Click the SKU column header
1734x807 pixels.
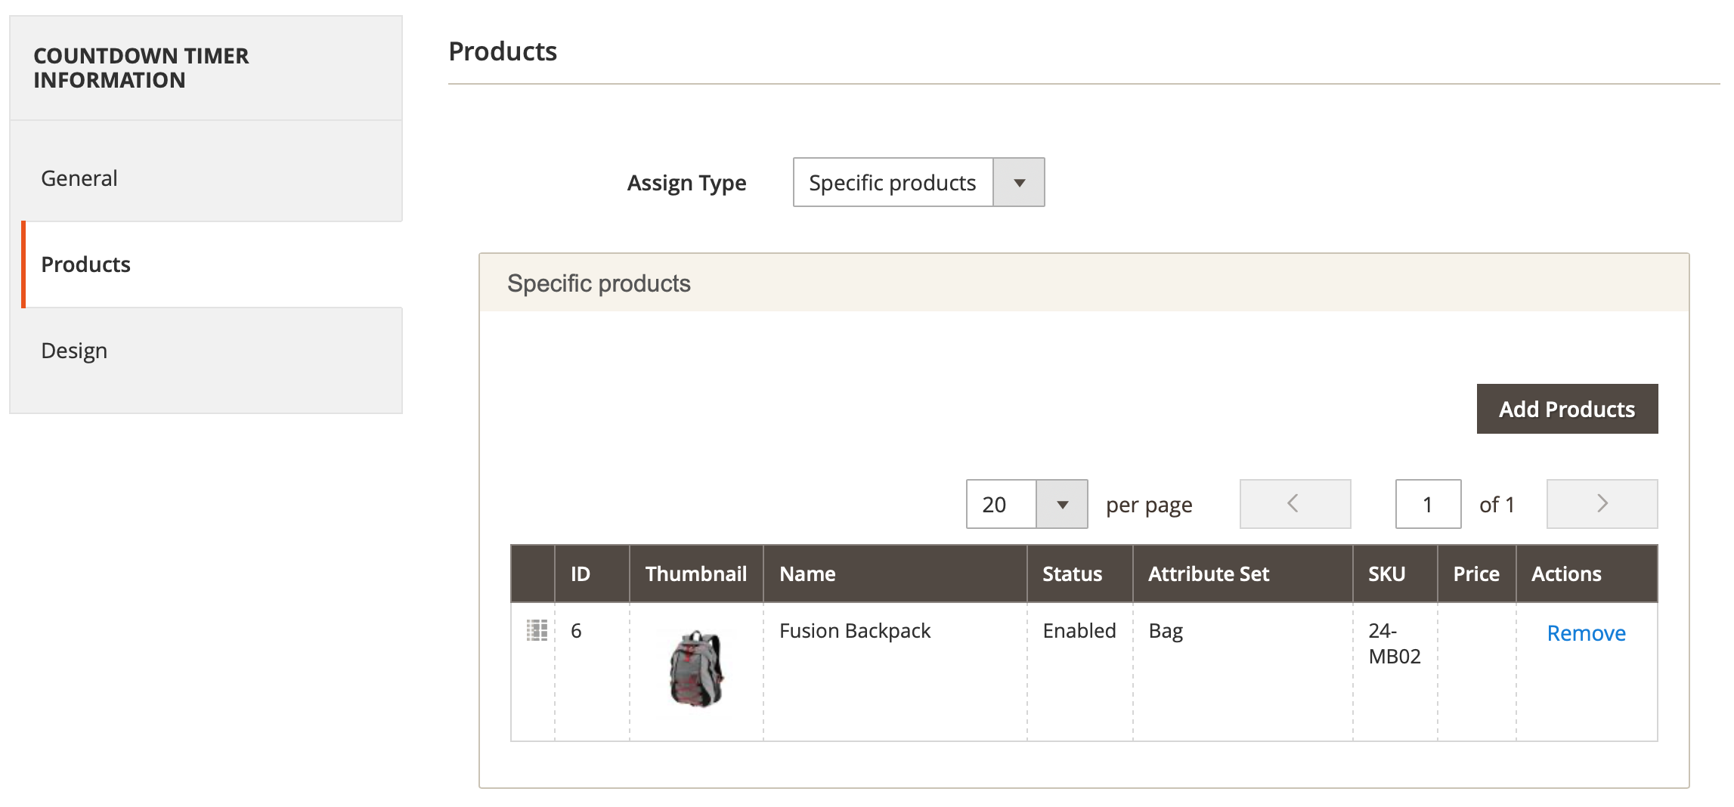[1395, 574]
